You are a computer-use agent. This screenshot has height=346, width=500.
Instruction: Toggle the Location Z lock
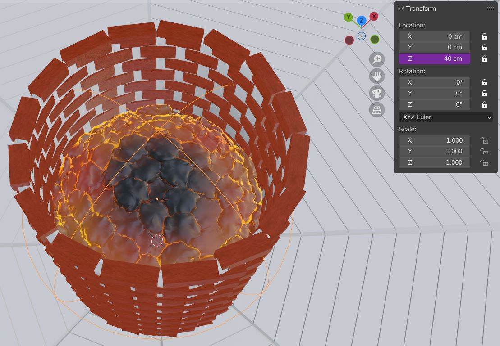click(484, 58)
